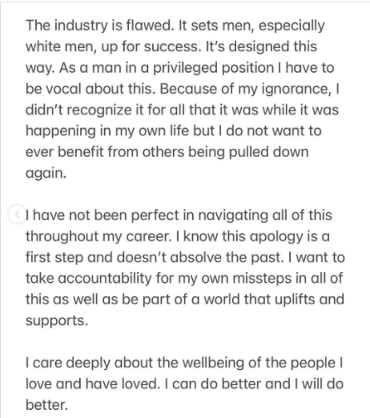This screenshot has width=370, height=418.
Task: Click the word "privileged" in third line
Action: [x=185, y=68]
